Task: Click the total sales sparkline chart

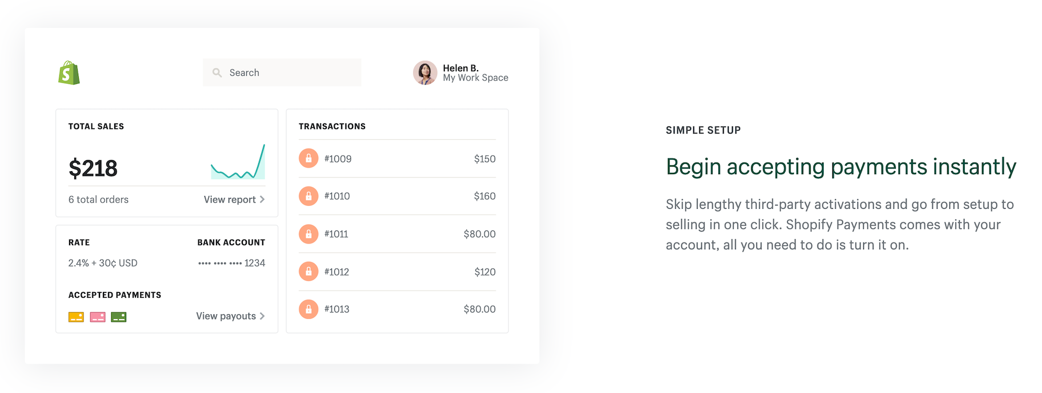Action: tap(238, 163)
